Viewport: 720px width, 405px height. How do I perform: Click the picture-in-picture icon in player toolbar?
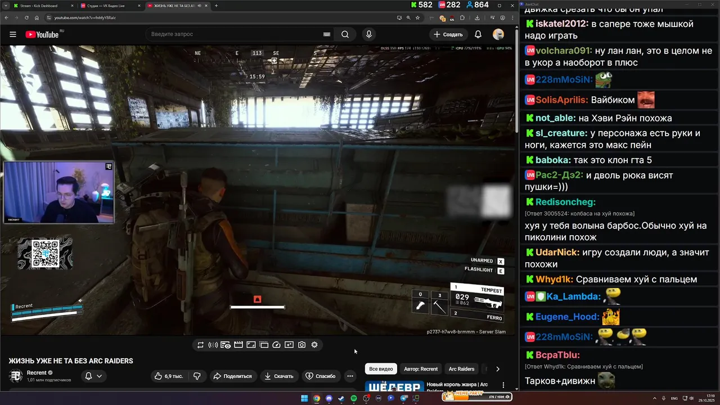point(251,345)
